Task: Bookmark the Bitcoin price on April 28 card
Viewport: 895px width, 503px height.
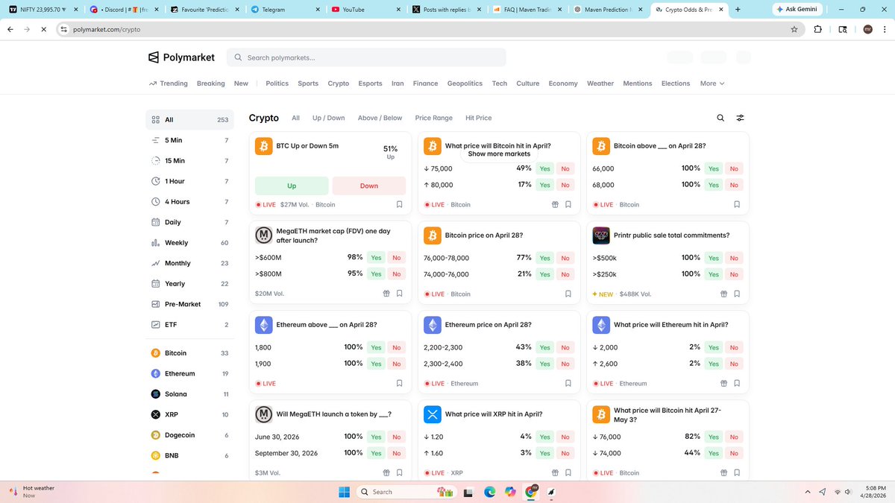Action: click(568, 294)
